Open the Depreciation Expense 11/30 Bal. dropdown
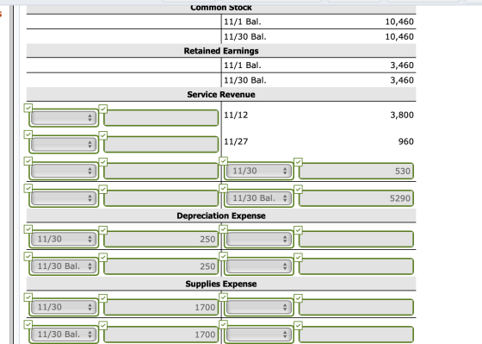The width and height of the screenshot is (482, 344). (x=64, y=266)
